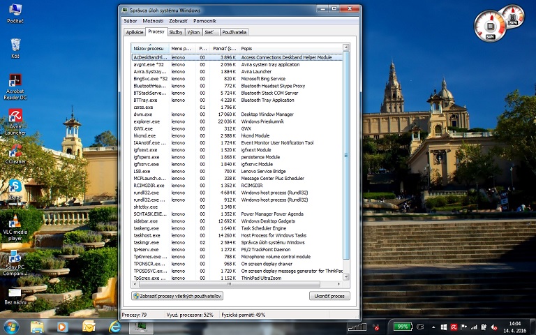Launch Windows Media Player from taskbar
This screenshot has width=536, height=335.
coord(63,327)
